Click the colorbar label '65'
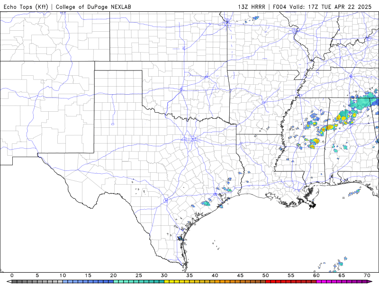379x284 pixels. [342, 275]
